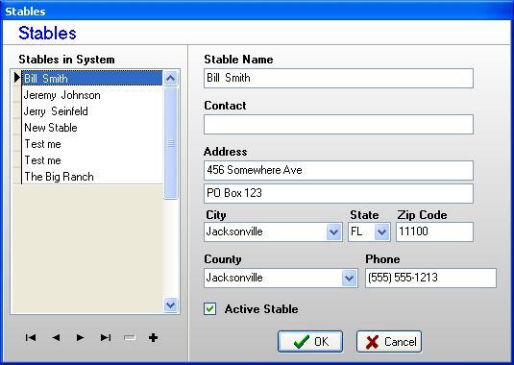Go to first stable record
The width and height of the screenshot is (514, 365).
click(x=31, y=337)
